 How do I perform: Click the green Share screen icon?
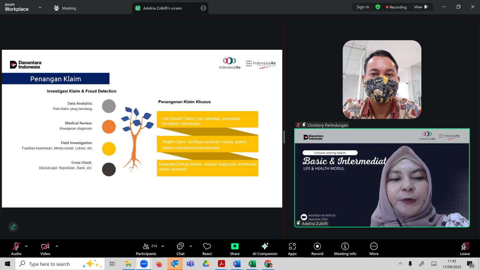(x=235, y=246)
